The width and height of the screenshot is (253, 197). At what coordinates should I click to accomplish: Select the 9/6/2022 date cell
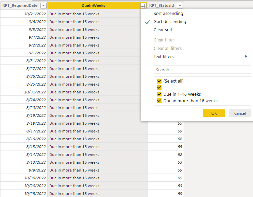click(24, 22)
